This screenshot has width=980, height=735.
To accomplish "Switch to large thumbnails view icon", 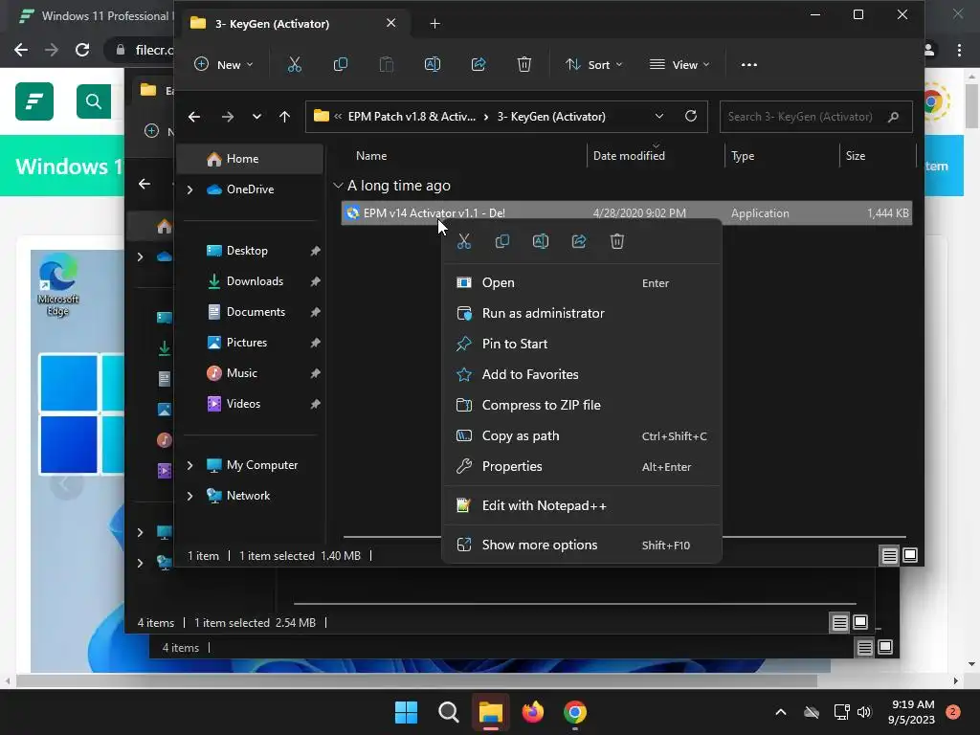I will 910,555.
